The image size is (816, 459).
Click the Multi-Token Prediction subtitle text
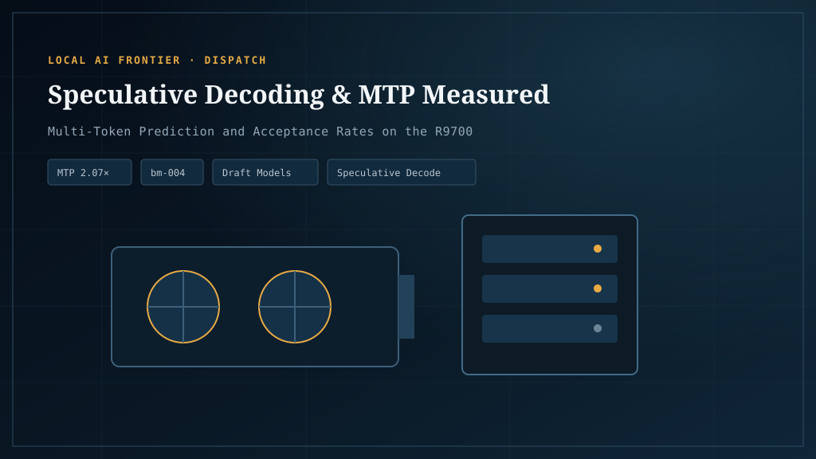click(261, 131)
